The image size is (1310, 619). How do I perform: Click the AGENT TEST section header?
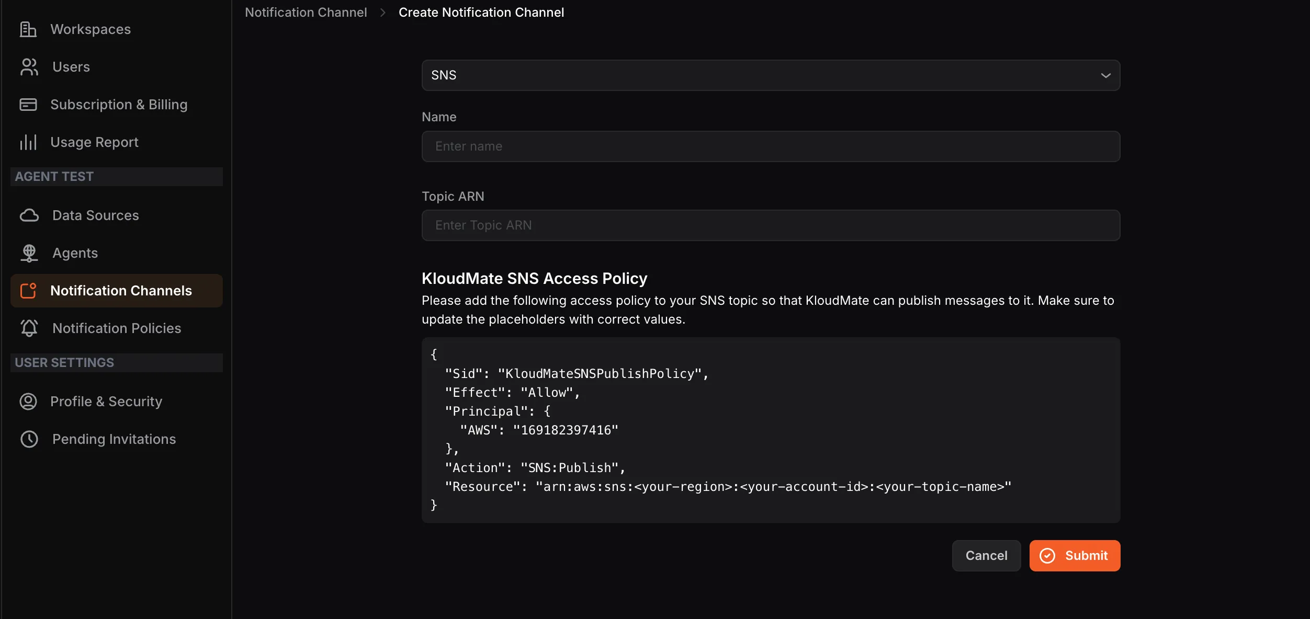[117, 177]
